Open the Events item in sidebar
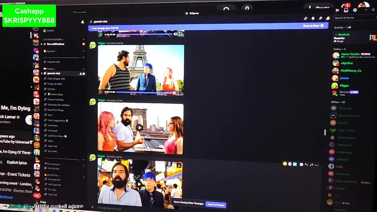The height and width of the screenshot is (212, 377). (x=50, y=31)
